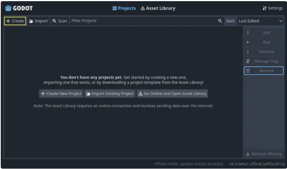
Task: Click the Remove sidebar button
Action: pos(264,71)
